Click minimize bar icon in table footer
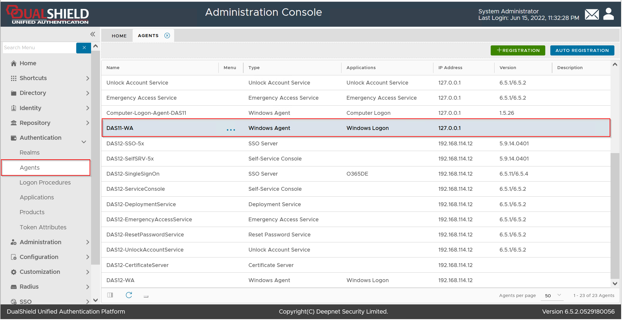Screen dimensions: 623x321 click(x=146, y=296)
